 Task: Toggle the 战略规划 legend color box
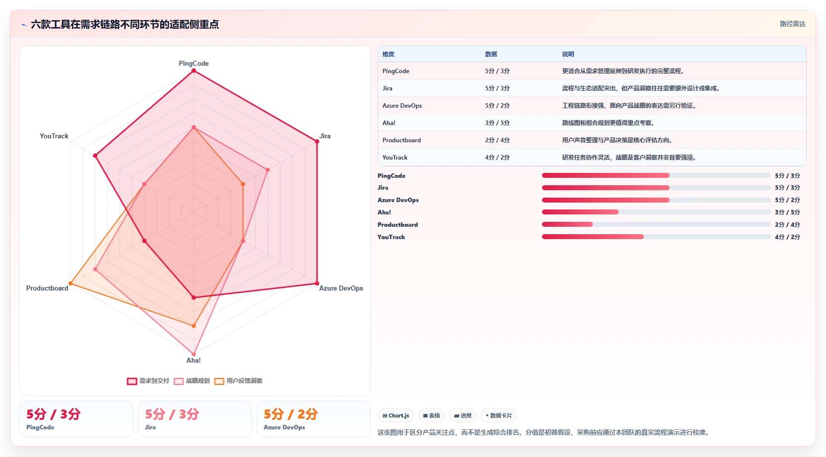[179, 381]
